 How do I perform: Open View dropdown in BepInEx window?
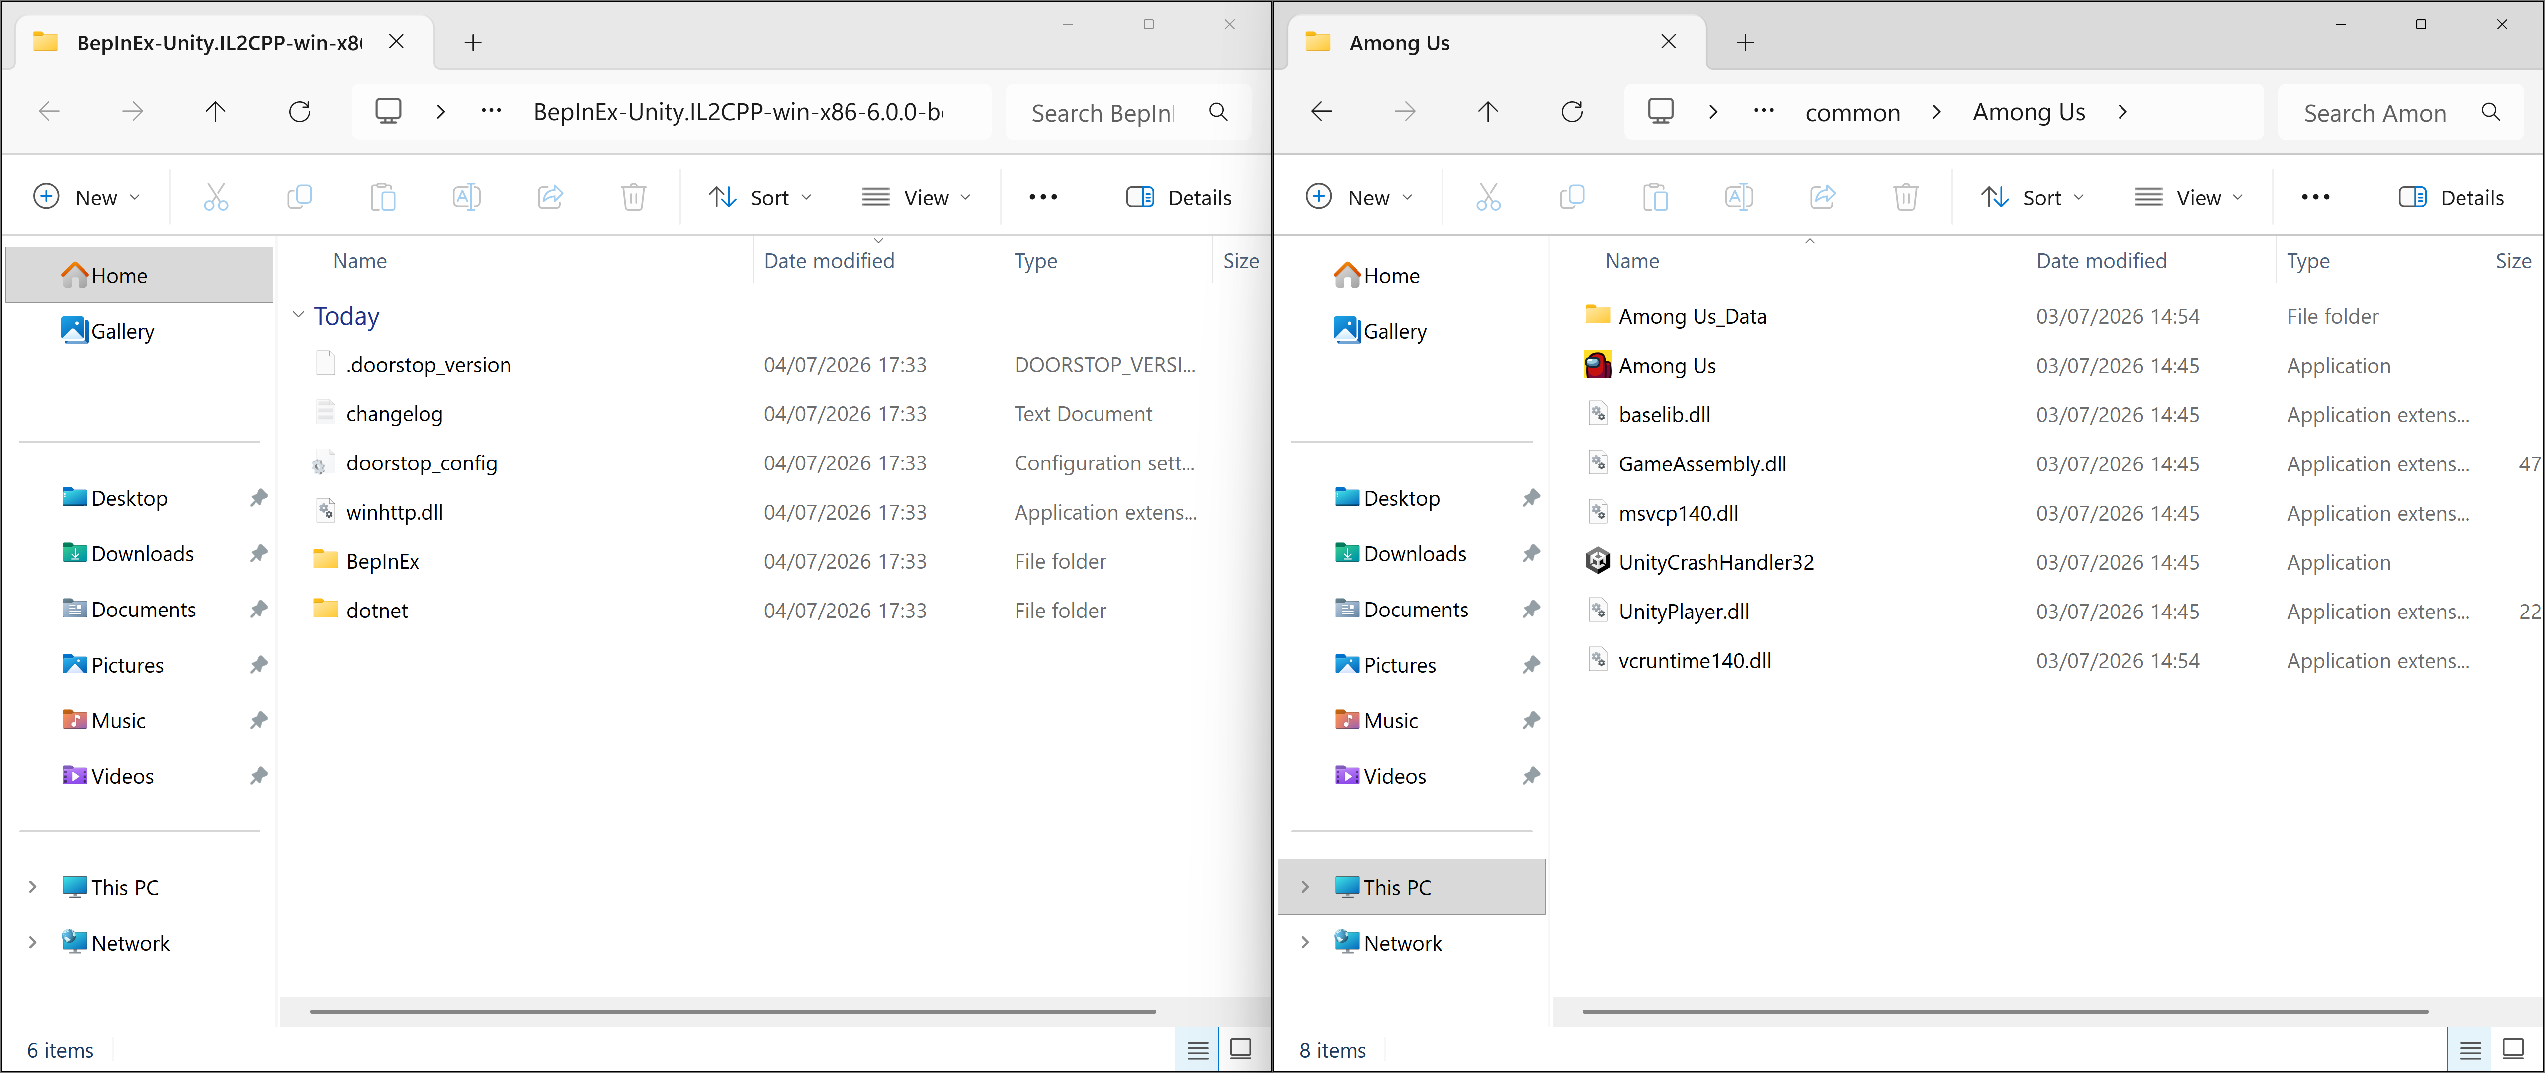[917, 197]
